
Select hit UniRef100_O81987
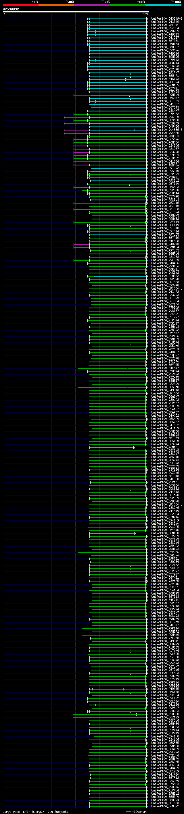point(165,149)
